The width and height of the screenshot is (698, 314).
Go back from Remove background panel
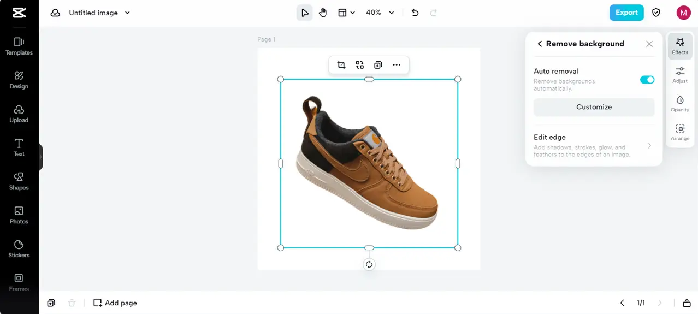tap(540, 44)
